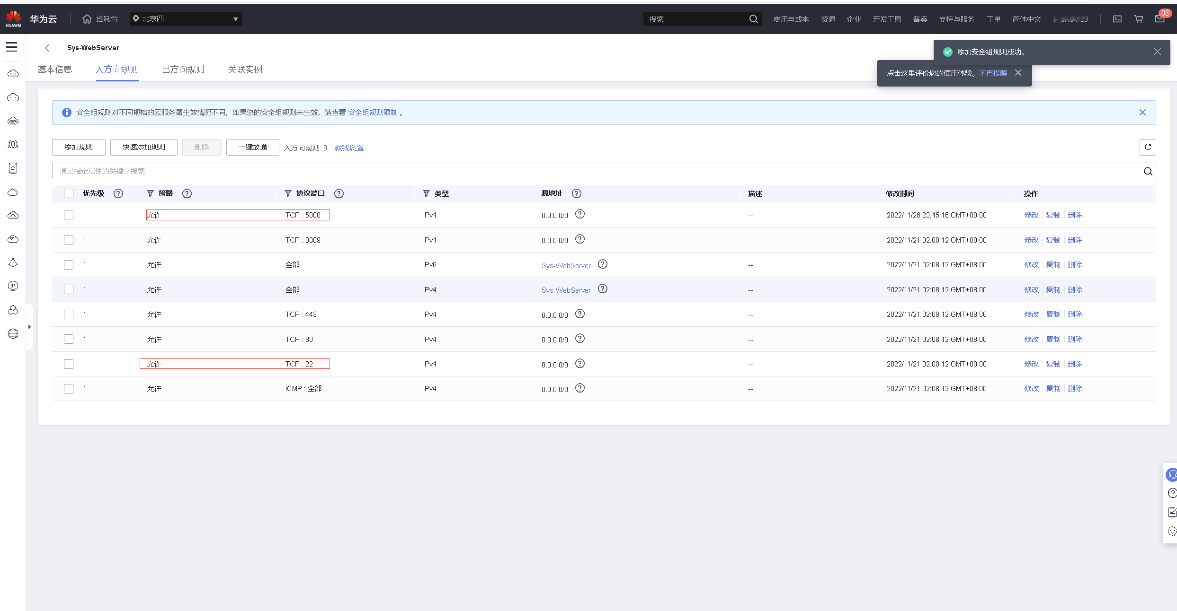
Task: Open the 简体中文 language menu
Action: [1026, 19]
